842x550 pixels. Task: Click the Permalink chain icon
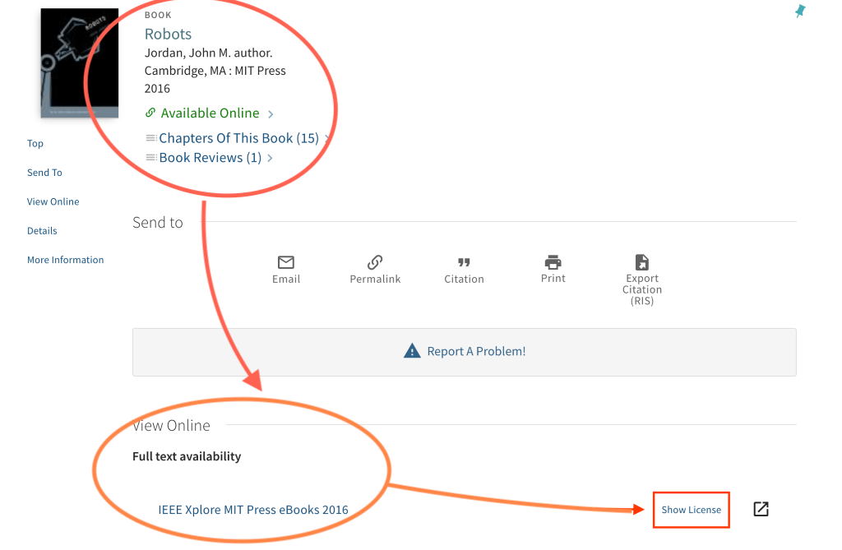[x=375, y=262]
